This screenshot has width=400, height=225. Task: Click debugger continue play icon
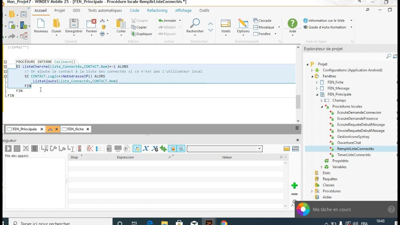point(8,149)
